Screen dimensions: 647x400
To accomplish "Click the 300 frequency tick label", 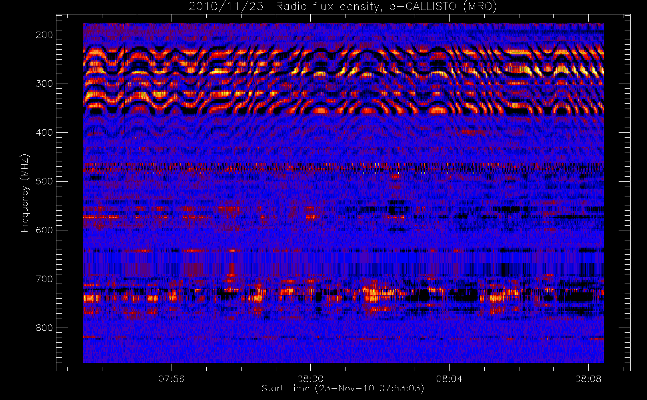I will pyautogui.click(x=44, y=84).
